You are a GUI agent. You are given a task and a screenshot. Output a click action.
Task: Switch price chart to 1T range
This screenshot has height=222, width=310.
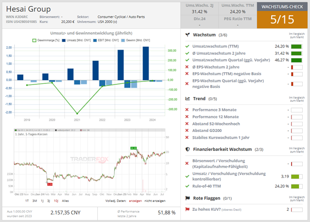(x=27, y=201)
